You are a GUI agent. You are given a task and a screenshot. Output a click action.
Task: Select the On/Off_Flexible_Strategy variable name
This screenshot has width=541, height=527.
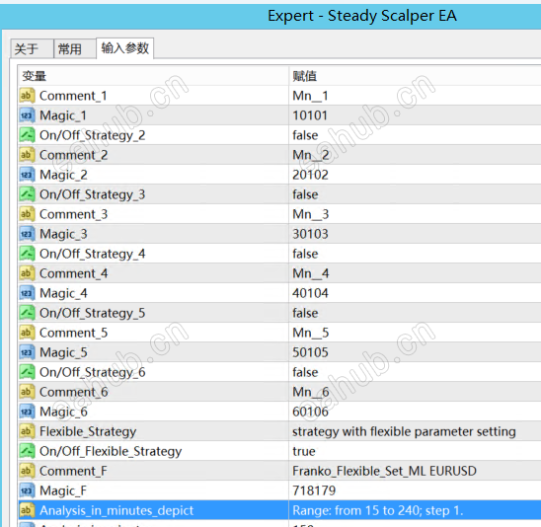(x=111, y=452)
